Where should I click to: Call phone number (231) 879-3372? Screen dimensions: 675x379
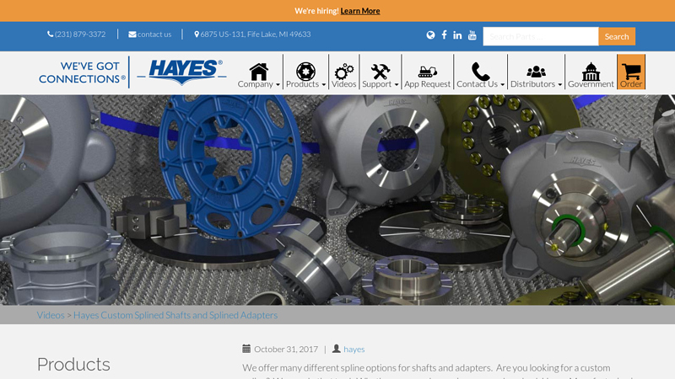tap(80, 34)
